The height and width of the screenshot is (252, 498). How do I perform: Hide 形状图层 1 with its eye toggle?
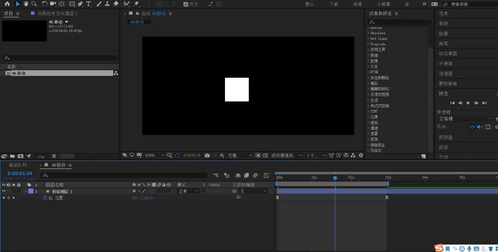(x=4, y=191)
